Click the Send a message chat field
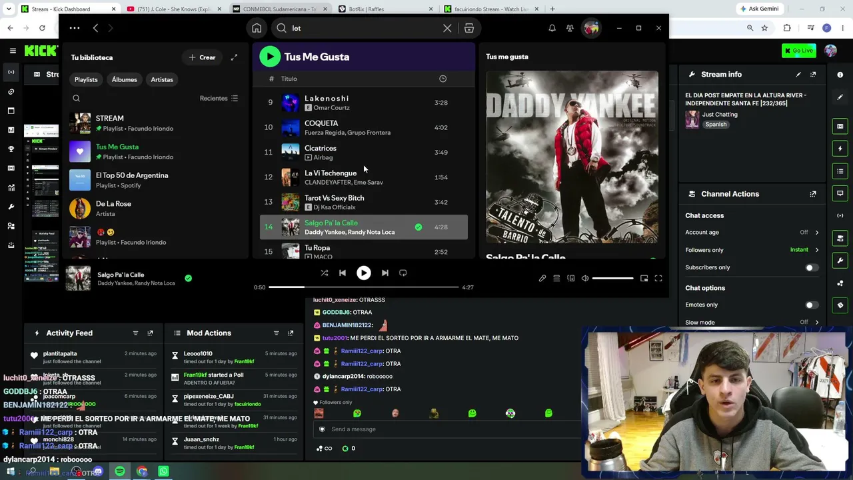The width and height of the screenshot is (853, 480). point(446,429)
